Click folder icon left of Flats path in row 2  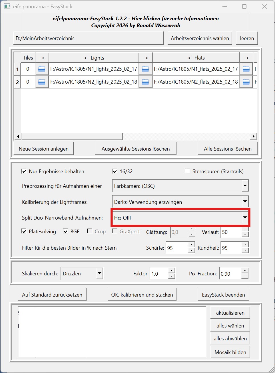tap(145, 82)
